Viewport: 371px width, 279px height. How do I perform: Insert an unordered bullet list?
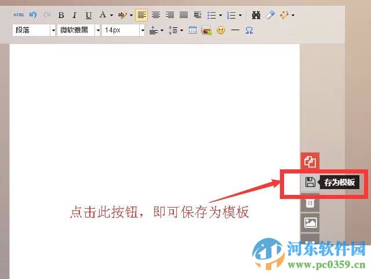[212, 15]
